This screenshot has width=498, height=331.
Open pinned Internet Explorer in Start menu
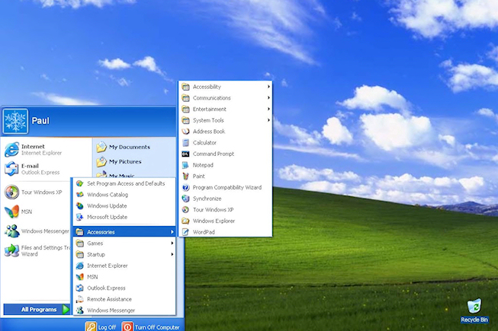[x=47, y=149]
